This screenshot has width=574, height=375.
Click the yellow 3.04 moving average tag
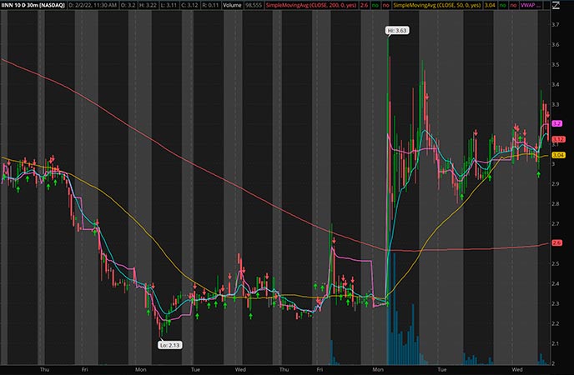(557, 155)
